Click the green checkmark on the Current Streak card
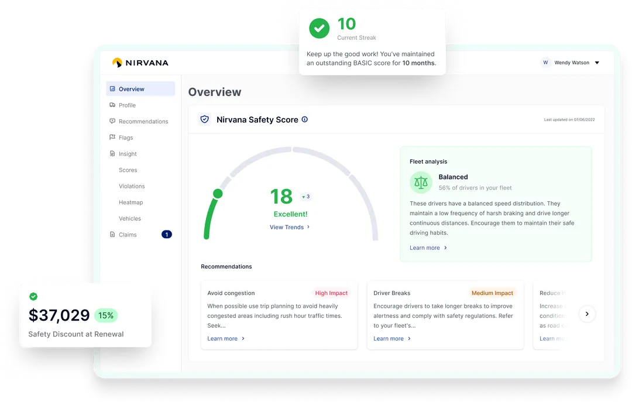 pos(319,27)
